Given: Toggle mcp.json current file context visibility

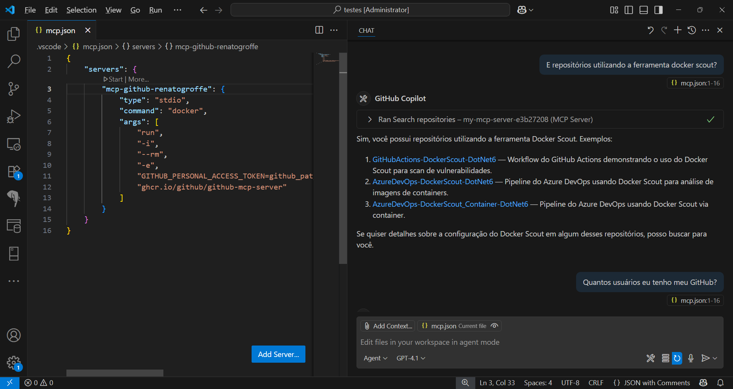Looking at the screenshot, I should [494, 326].
